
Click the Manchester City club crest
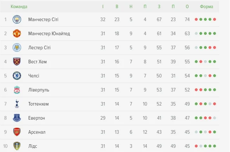(17, 19)
